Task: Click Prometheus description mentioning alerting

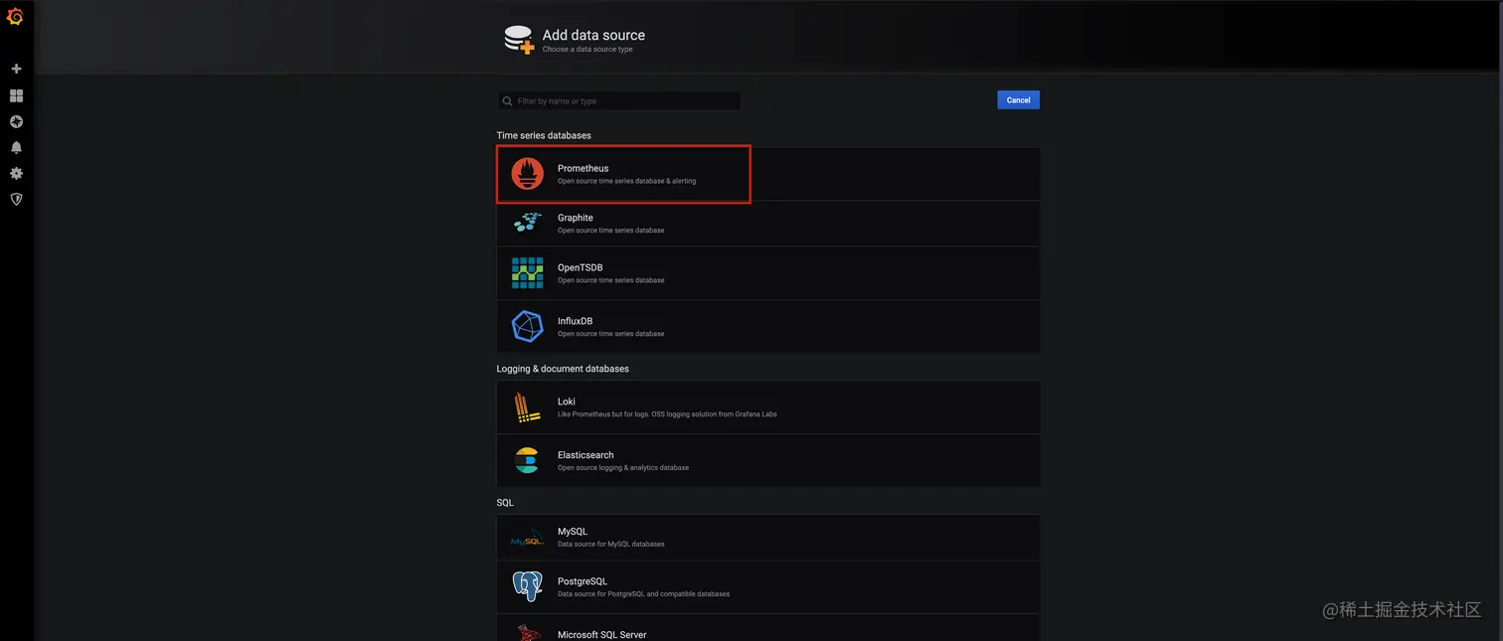Action: tap(627, 181)
